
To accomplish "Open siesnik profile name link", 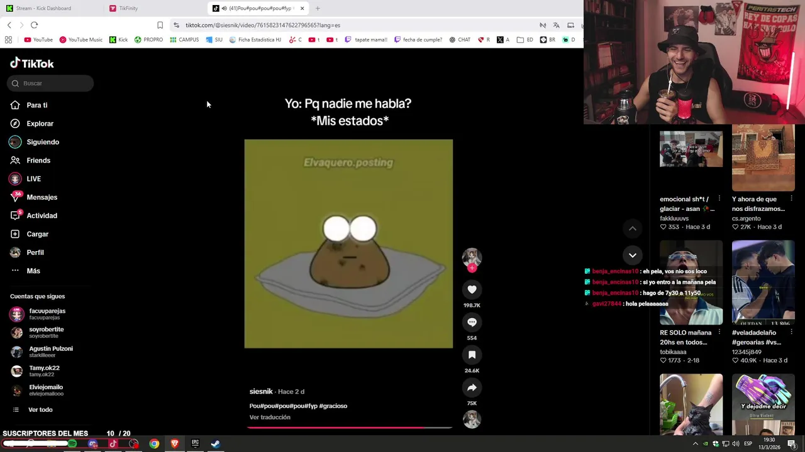I will (x=261, y=392).
